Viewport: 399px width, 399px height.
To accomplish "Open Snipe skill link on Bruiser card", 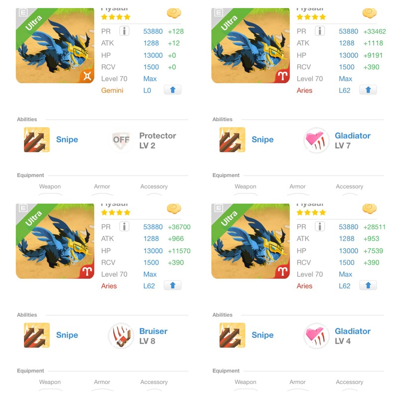I will click(67, 335).
